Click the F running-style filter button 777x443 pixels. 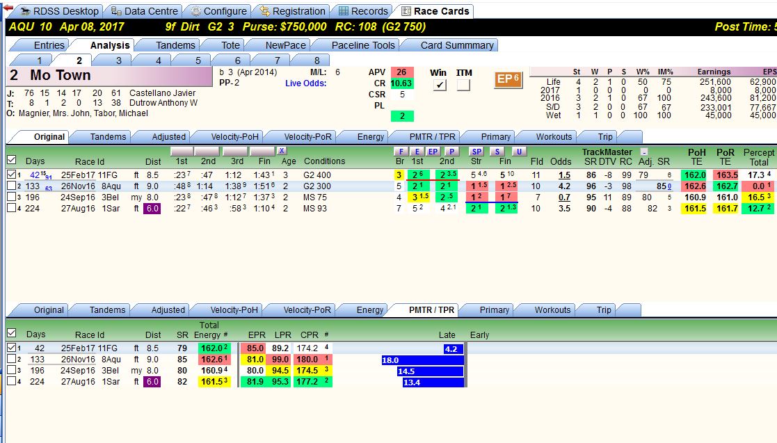(400, 152)
